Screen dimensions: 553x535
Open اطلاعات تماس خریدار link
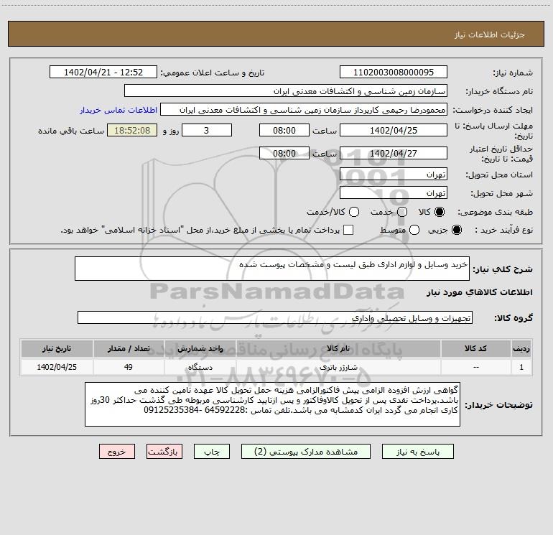[x=118, y=110]
